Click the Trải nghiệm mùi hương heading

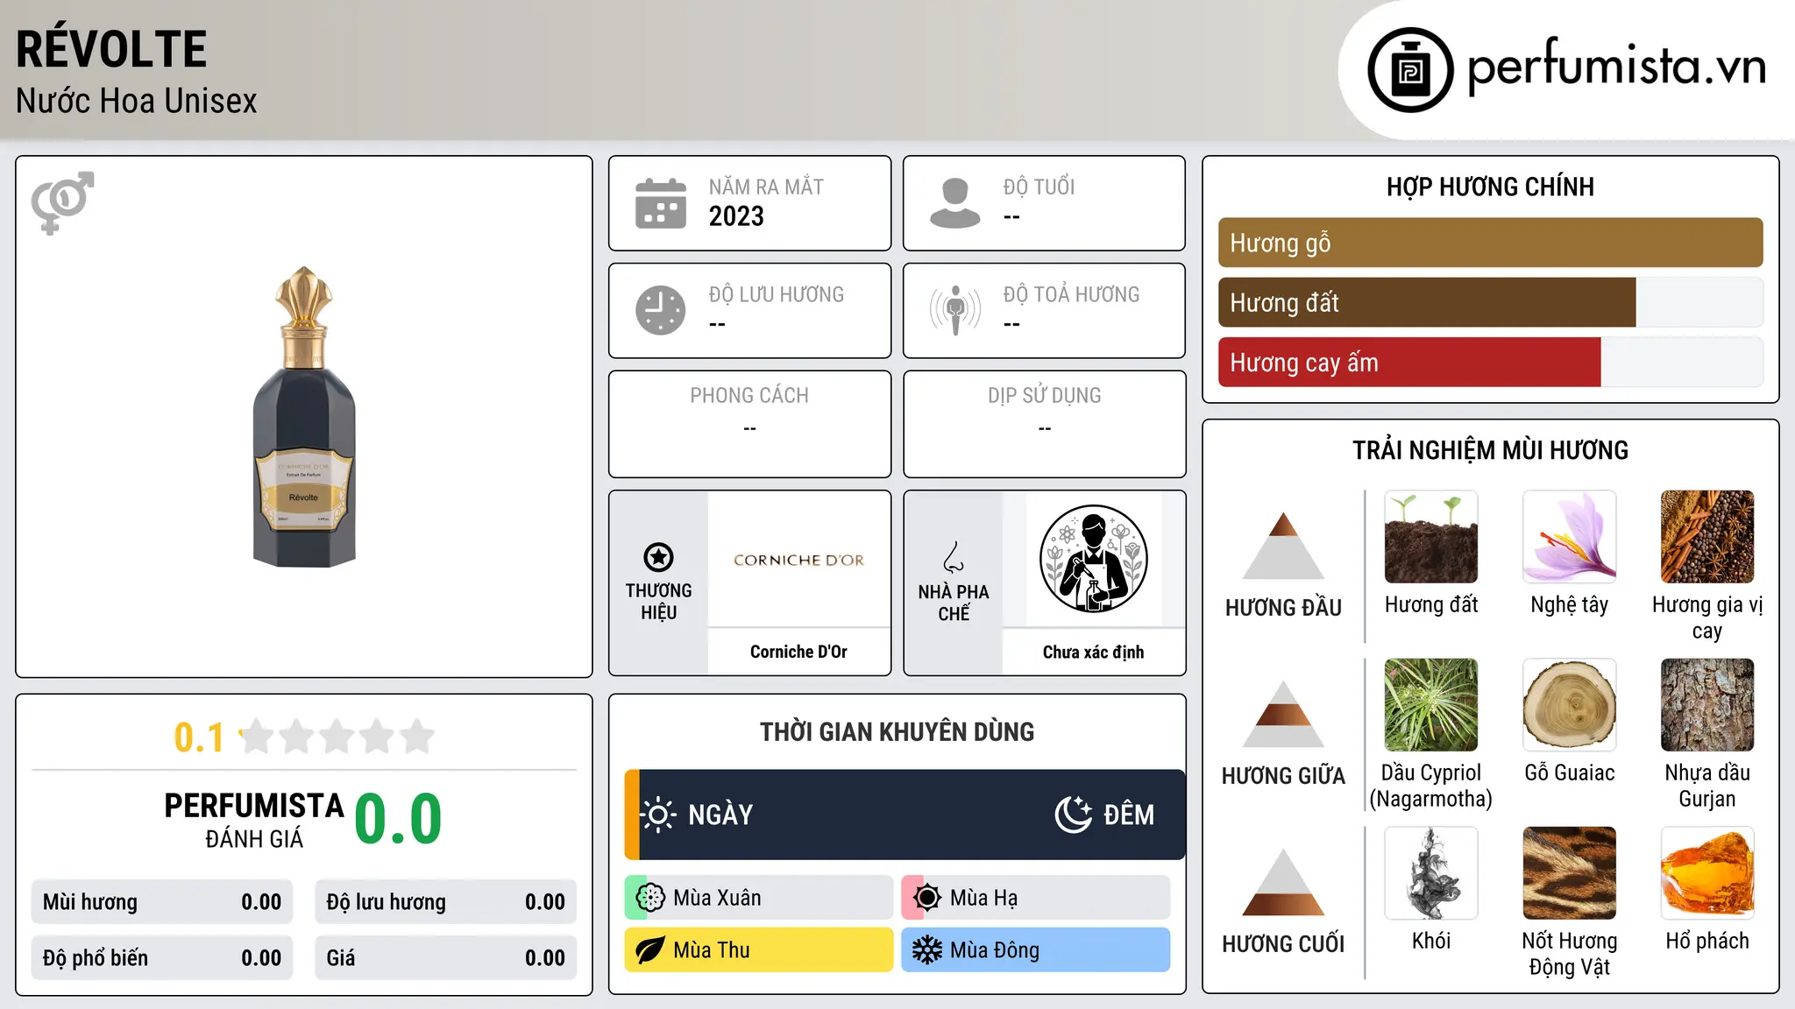(1490, 451)
